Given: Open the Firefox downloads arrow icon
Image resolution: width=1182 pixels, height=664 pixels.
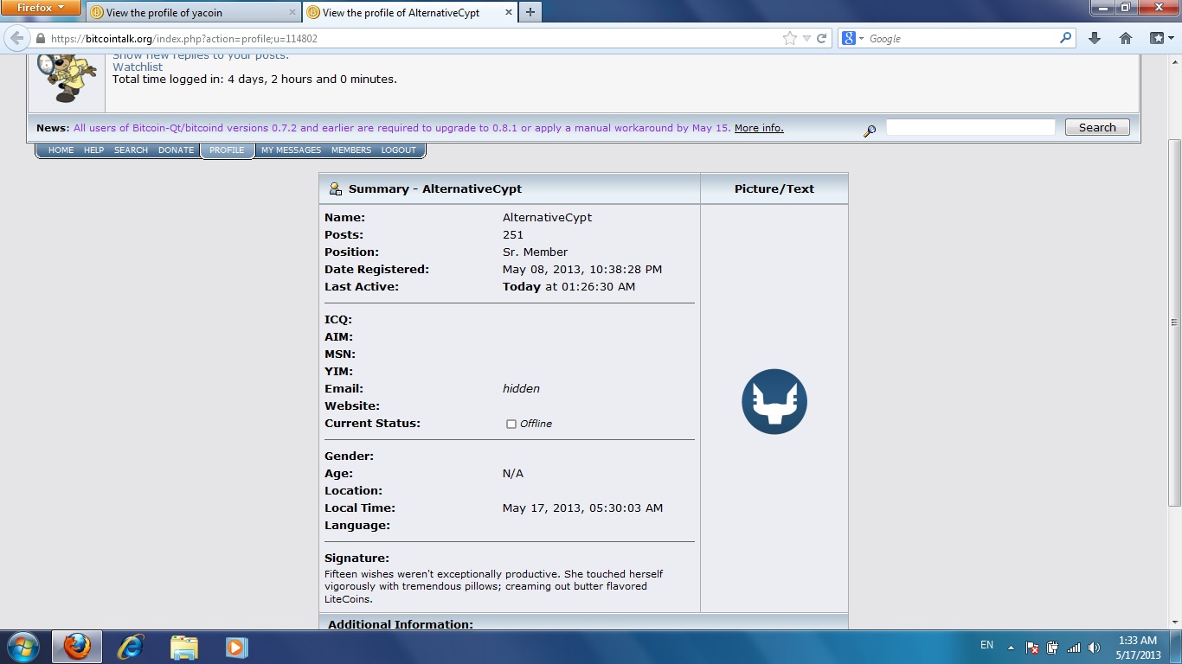Looking at the screenshot, I should pyautogui.click(x=1095, y=38).
